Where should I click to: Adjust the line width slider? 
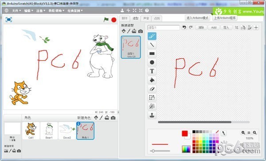160,151
